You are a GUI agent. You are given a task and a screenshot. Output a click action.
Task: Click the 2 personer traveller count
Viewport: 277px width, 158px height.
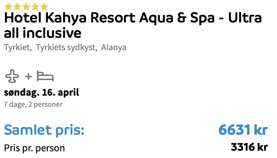[x=46, y=105]
